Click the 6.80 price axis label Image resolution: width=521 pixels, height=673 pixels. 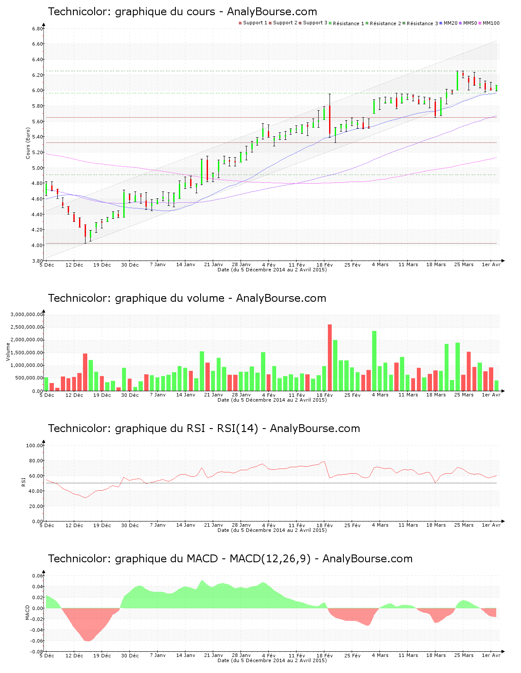tap(38, 29)
